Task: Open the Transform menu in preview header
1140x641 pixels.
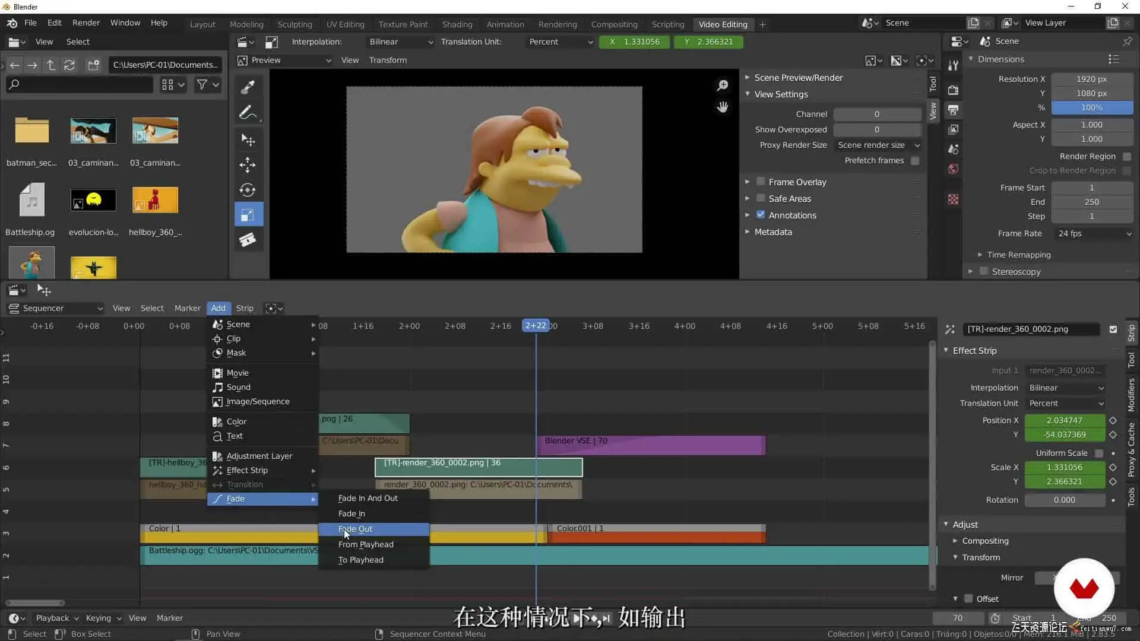Action: coord(388,60)
